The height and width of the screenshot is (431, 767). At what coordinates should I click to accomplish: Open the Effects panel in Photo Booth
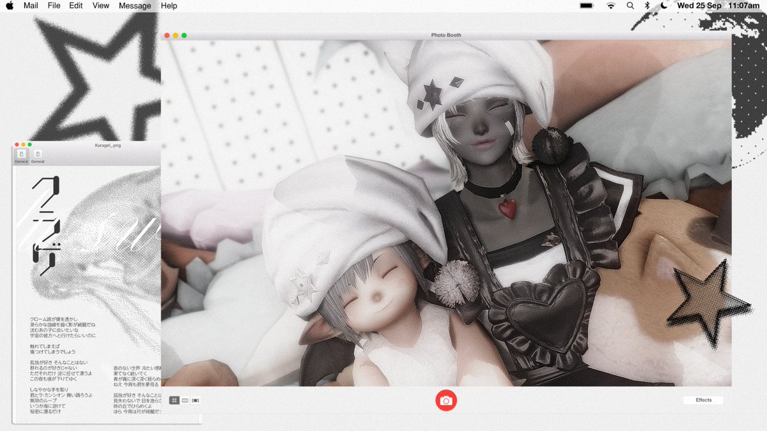(x=703, y=400)
